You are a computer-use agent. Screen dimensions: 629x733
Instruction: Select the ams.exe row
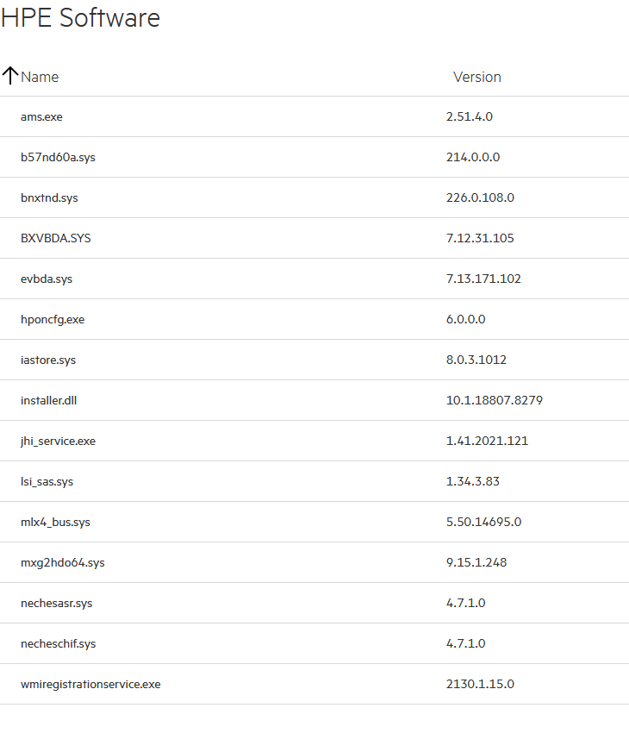pos(41,116)
